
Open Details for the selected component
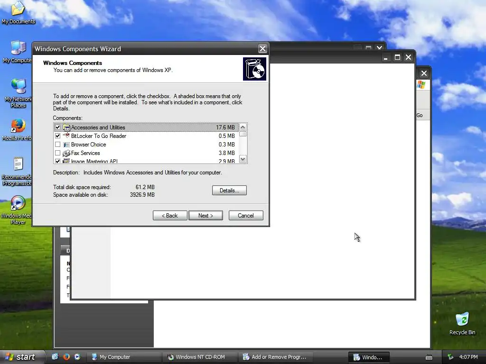click(229, 191)
